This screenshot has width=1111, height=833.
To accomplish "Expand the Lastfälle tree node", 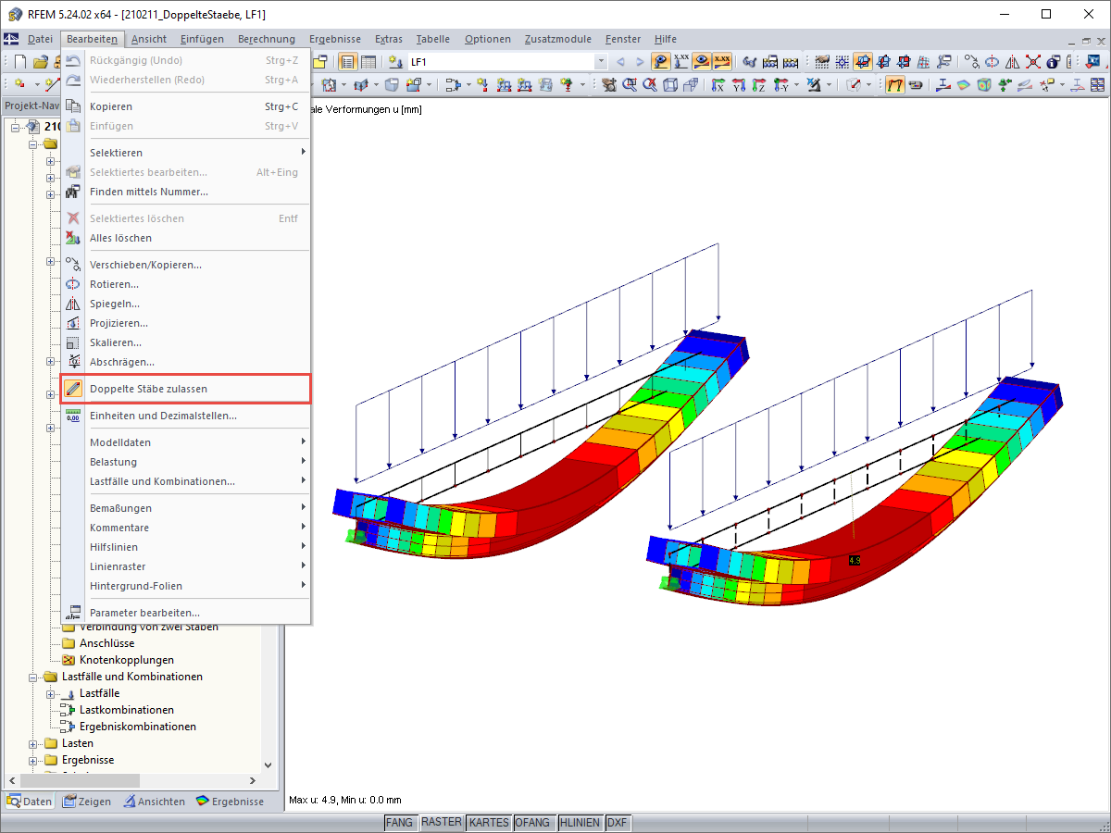I will pos(51,693).
